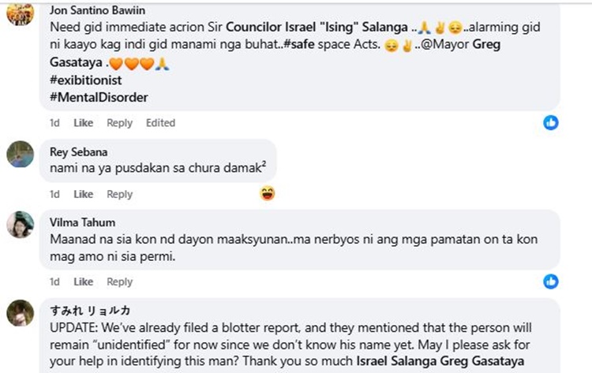Click the like reaction icon on Jon Santino's comment
592x373 pixels.
pos(551,122)
